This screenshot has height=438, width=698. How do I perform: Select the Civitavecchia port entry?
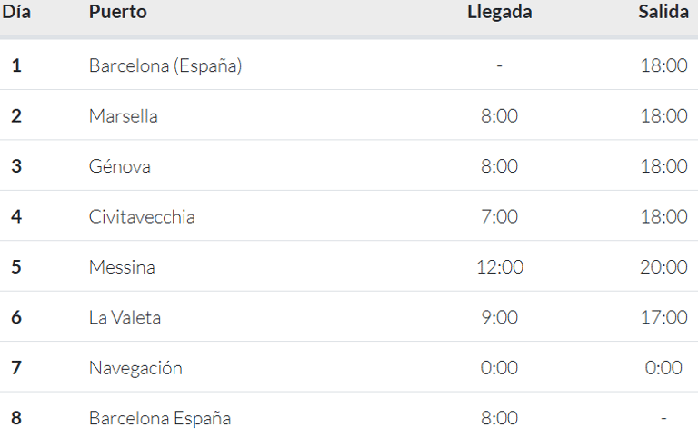pyautogui.click(x=142, y=217)
